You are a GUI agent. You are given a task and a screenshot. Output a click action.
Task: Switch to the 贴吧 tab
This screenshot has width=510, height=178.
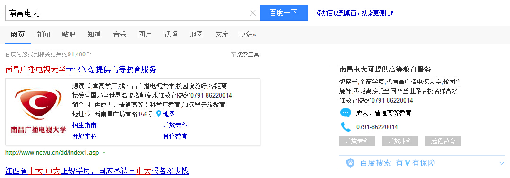pyautogui.click(x=69, y=35)
